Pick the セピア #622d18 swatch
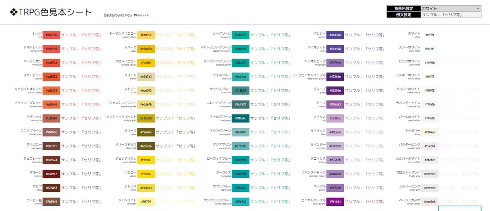 [x=51, y=187]
